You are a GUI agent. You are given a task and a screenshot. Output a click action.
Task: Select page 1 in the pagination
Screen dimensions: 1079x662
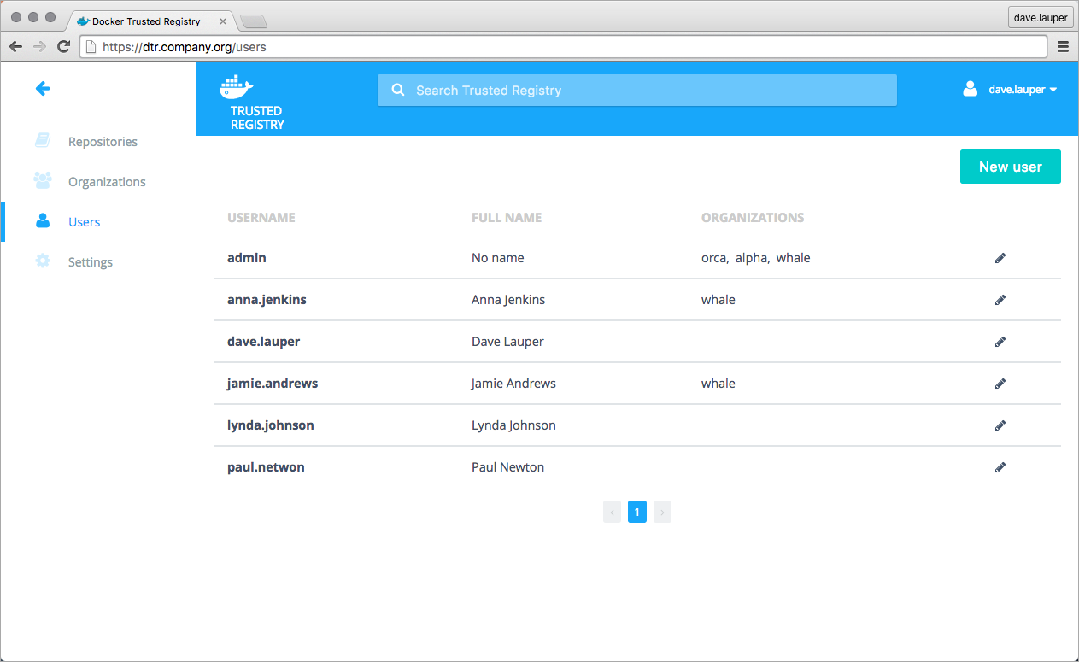(636, 512)
